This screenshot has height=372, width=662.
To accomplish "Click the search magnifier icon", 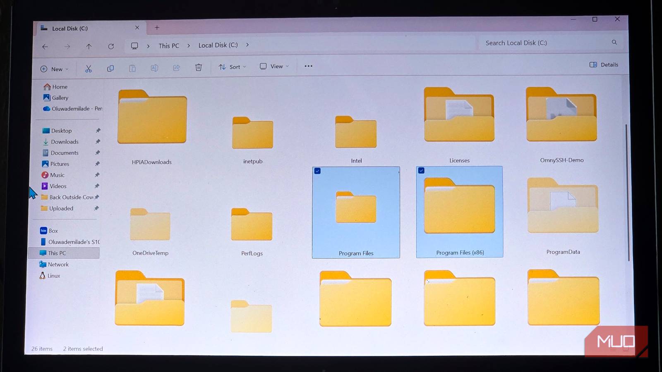I will pyautogui.click(x=614, y=42).
